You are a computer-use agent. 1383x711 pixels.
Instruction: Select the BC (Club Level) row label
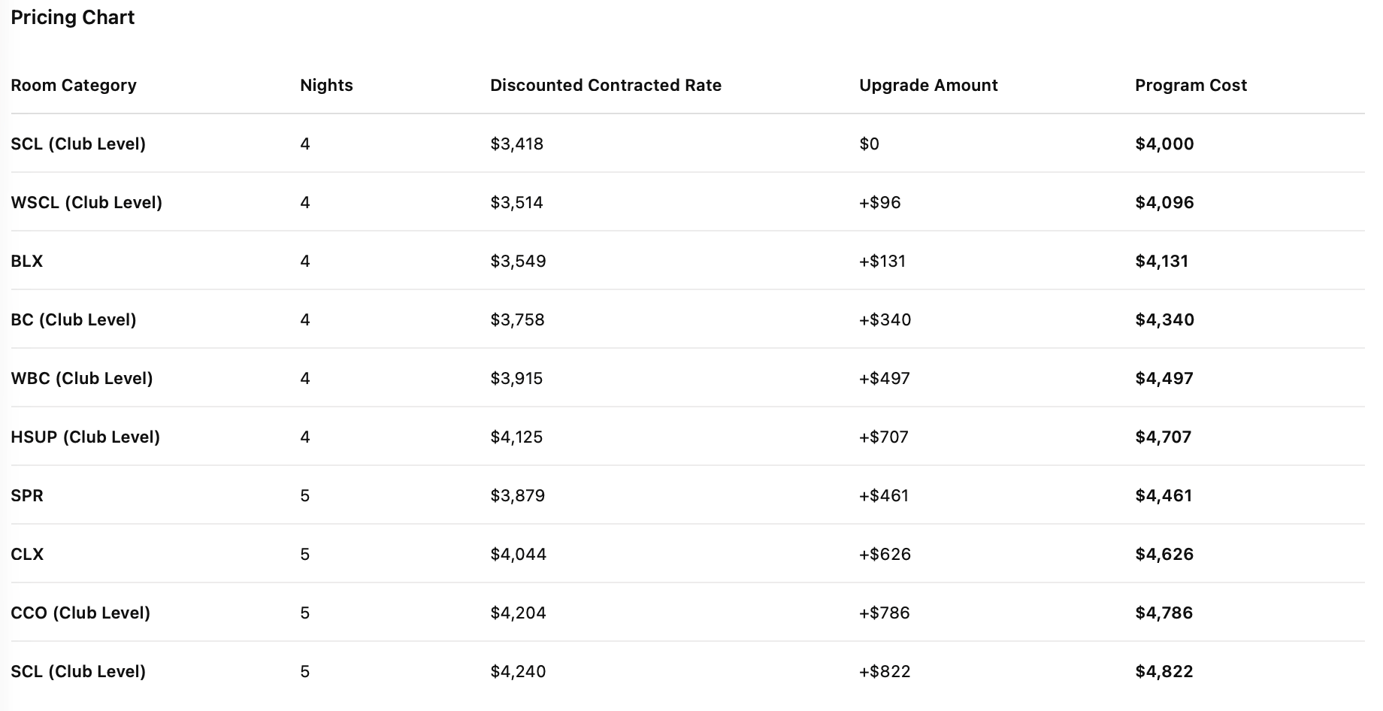(x=74, y=319)
